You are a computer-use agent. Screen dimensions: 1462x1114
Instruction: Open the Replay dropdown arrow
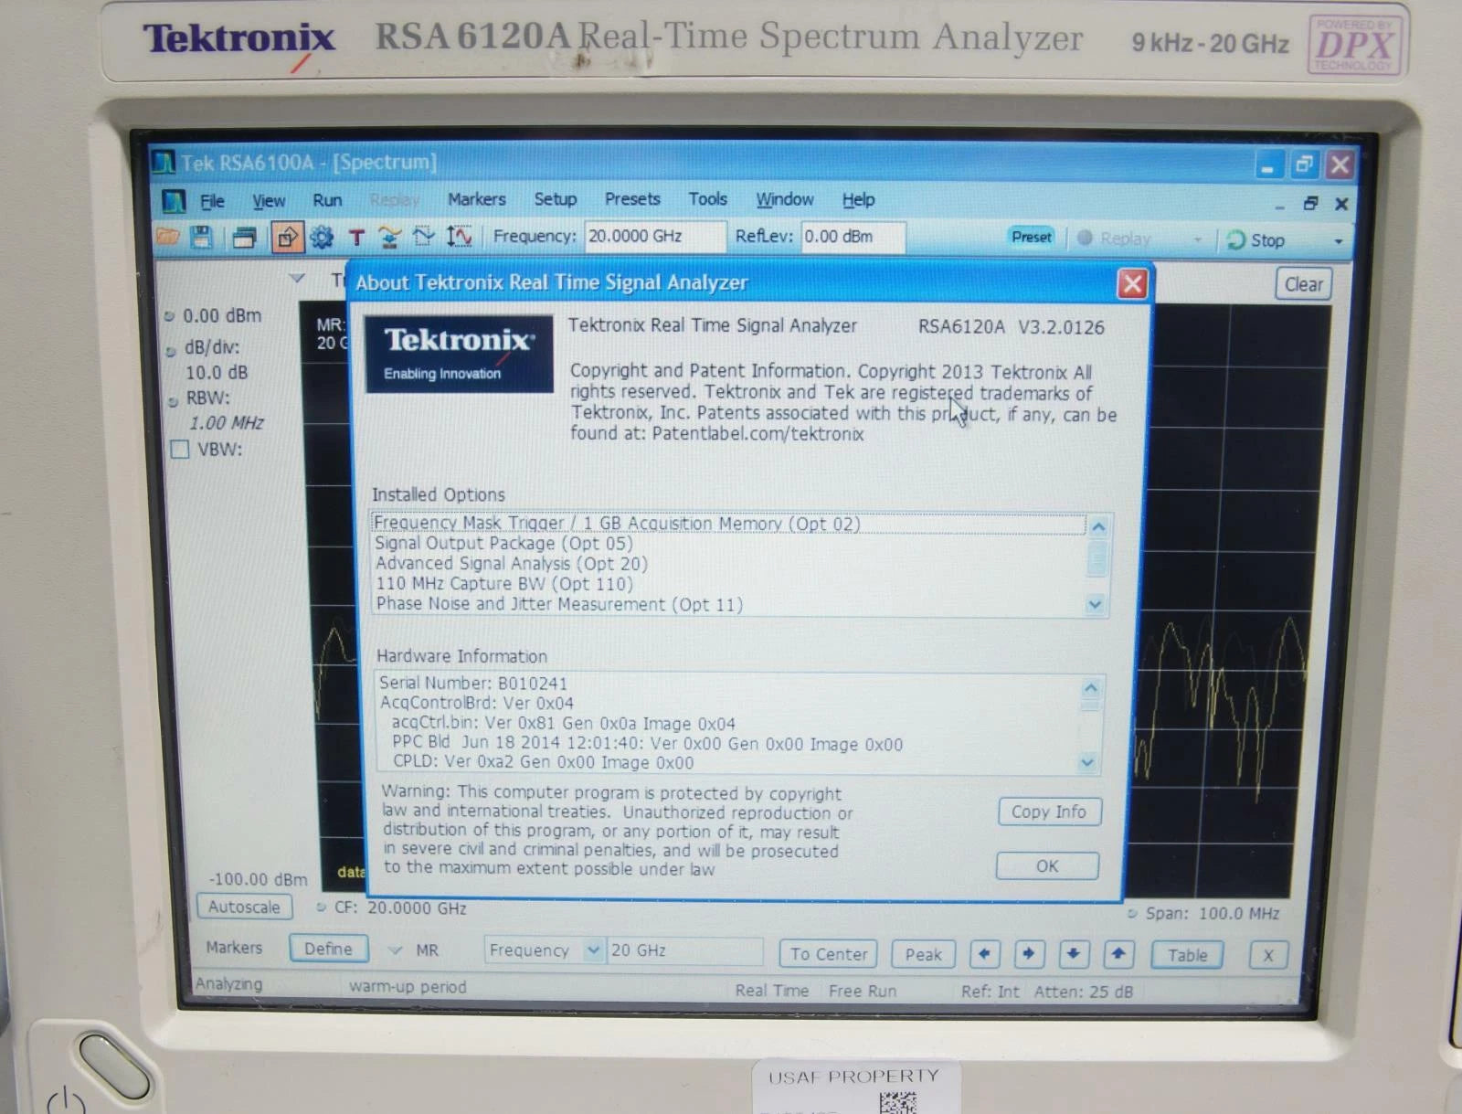pos(1197,240)
